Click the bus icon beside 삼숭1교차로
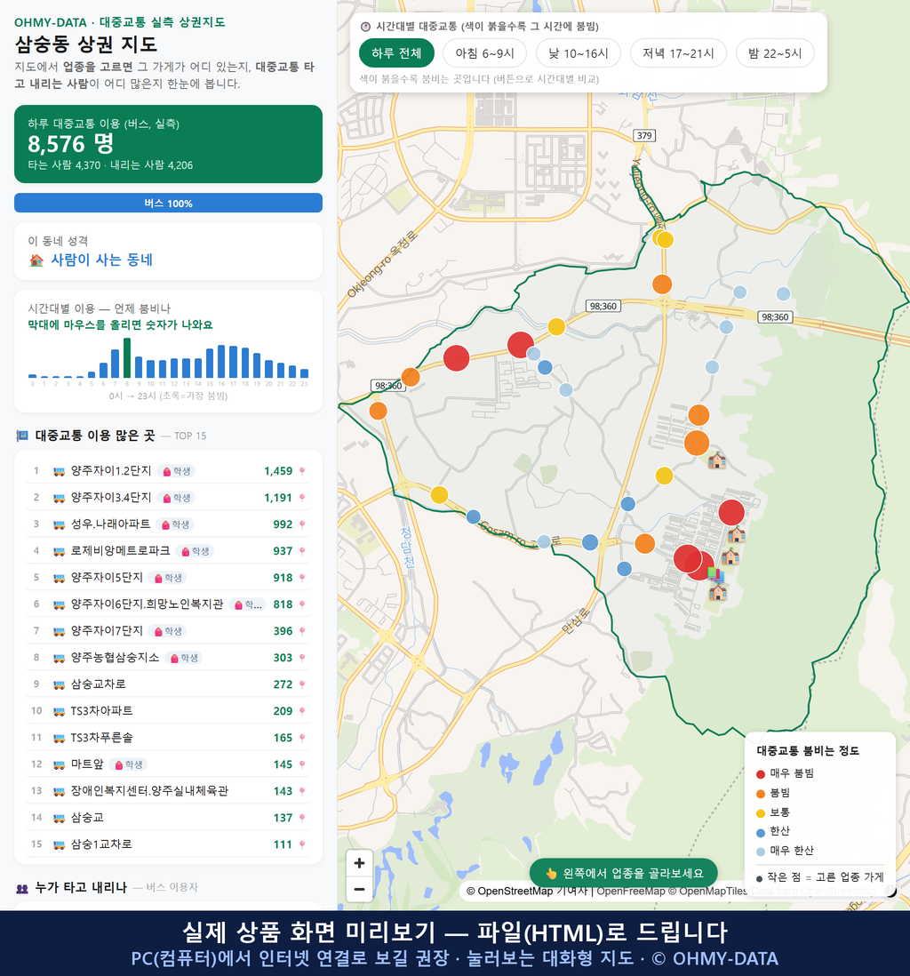Image resolution: width=910 pixels, height=976 pixels. [x=60, y=845]
